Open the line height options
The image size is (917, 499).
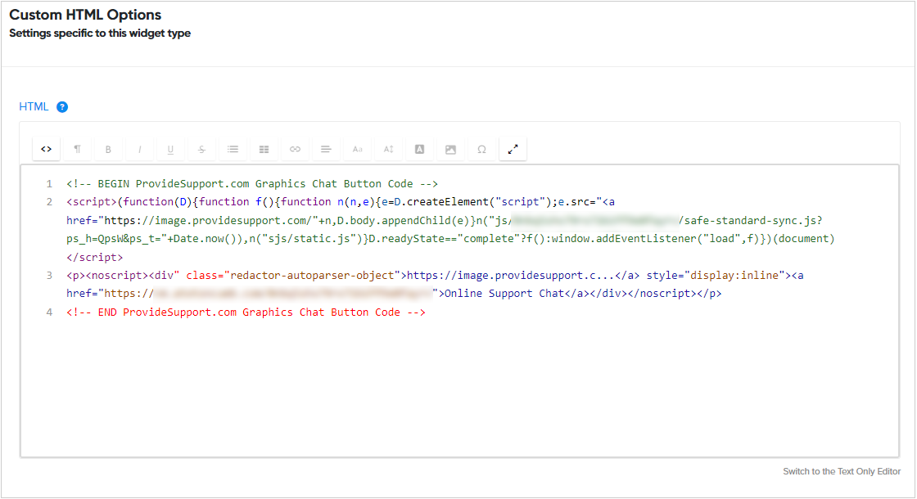point(388,148)
